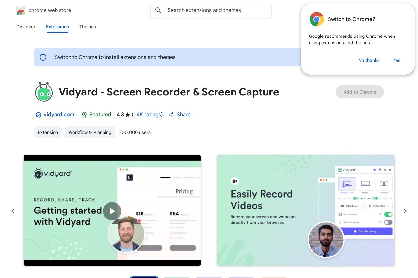Select the Screen + Cam mode icon in the screenshot
Viewport: 418px width, 278px height.
click(x=347, y=184)
